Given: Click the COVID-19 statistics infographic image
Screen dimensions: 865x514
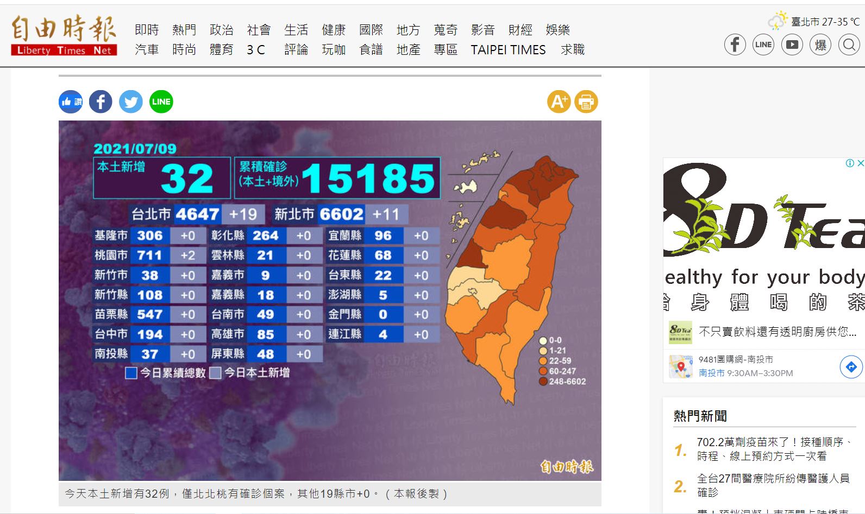Looking at the screenshot, I should [x=330, y=301].
